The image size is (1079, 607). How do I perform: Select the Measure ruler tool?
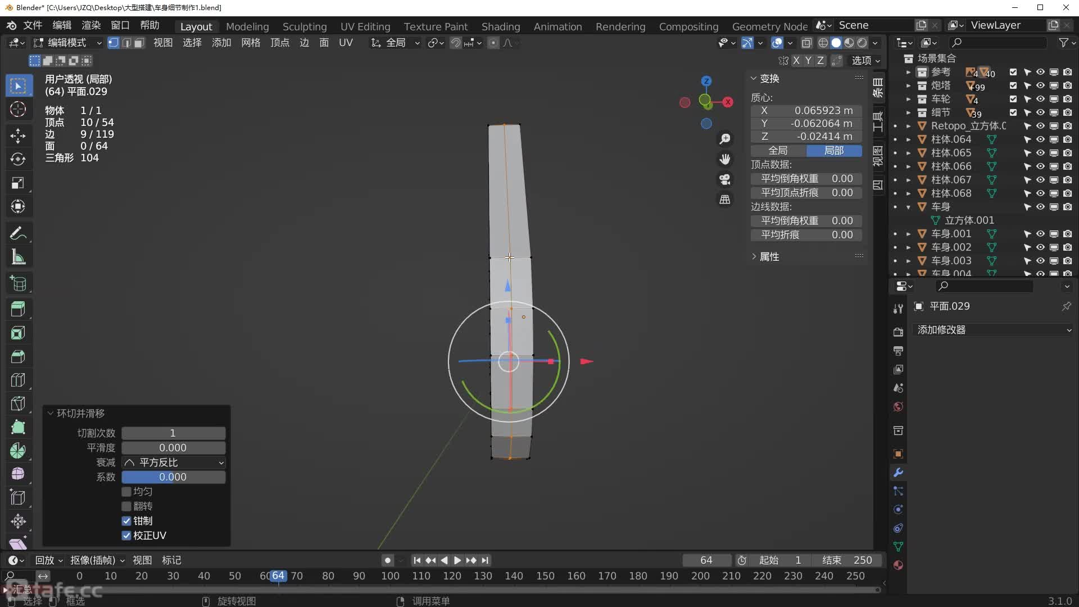18,257
